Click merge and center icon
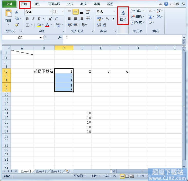Viewport: 188px width, 181px height. click(88, 18)
